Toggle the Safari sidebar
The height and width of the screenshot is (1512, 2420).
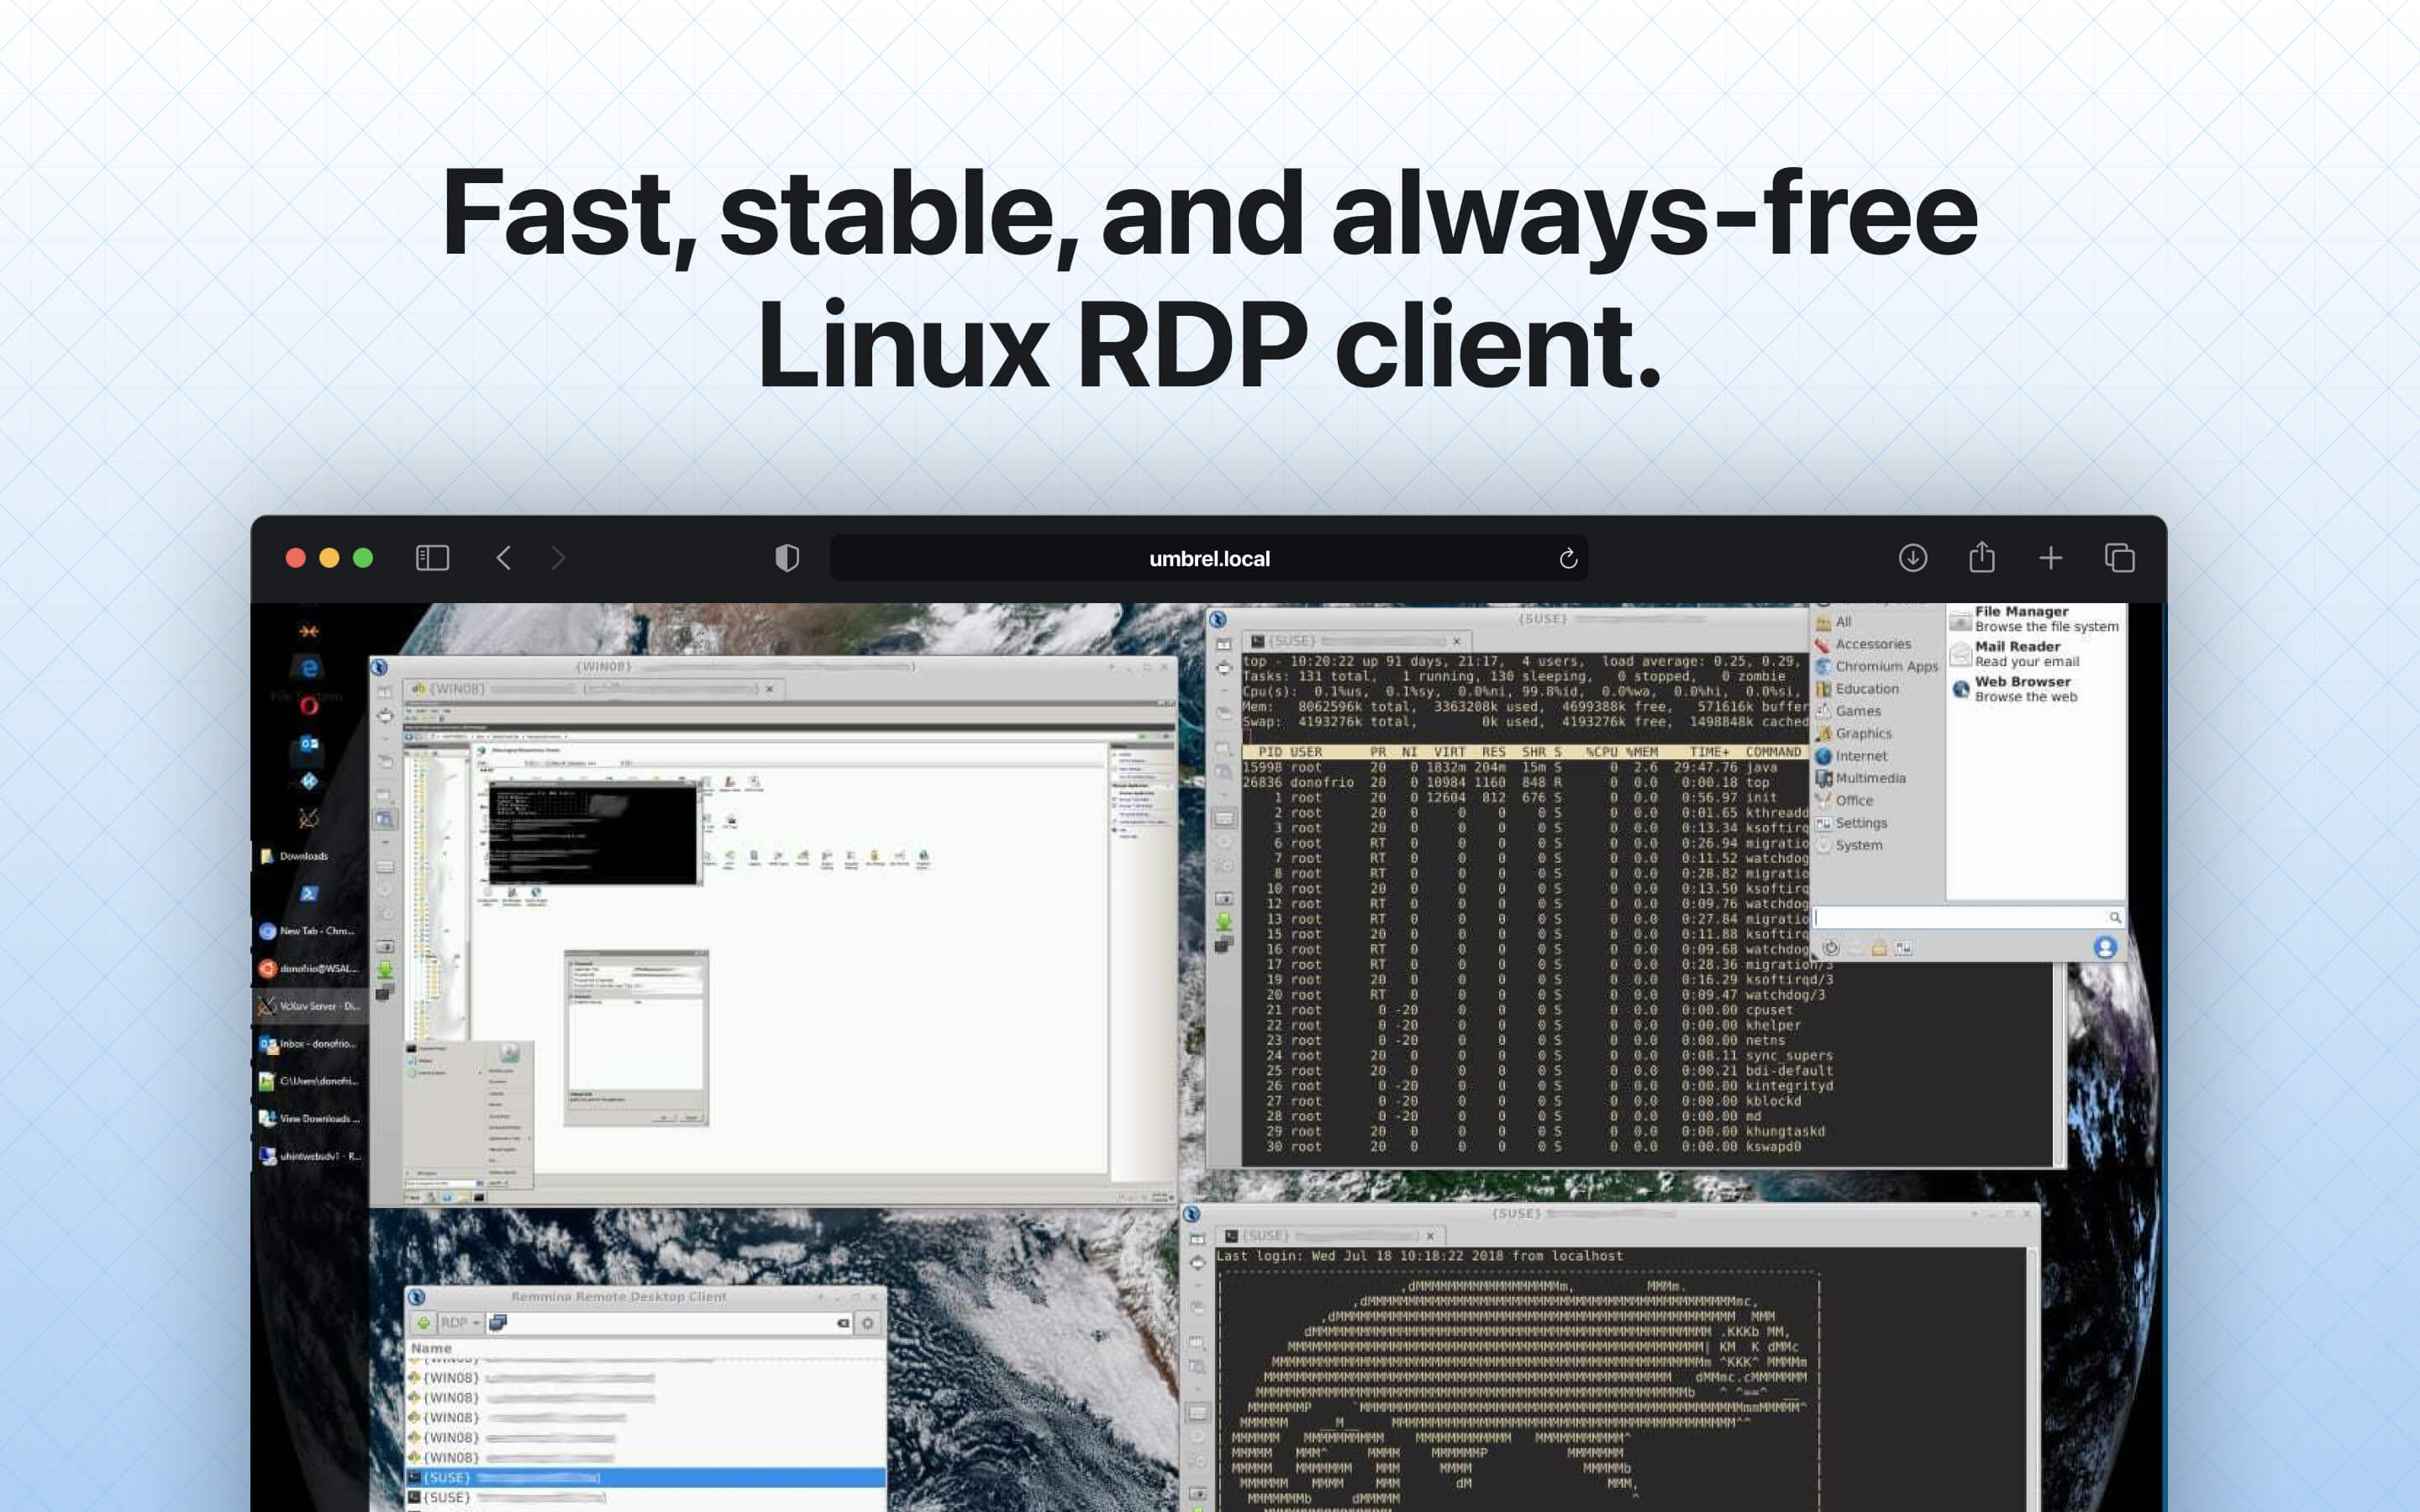pyautogui.click(x=432, y=558)
